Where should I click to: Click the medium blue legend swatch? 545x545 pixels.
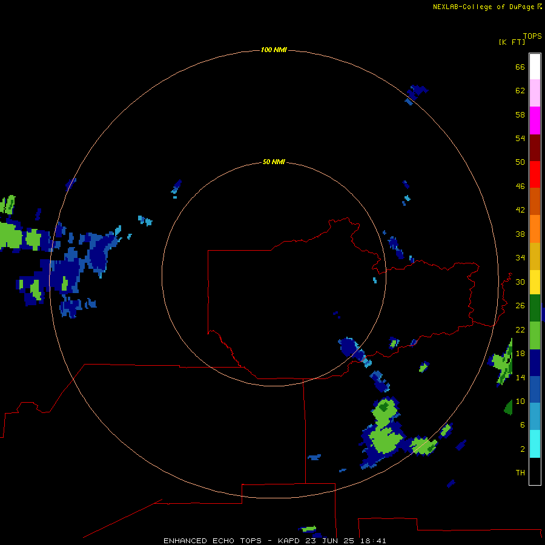click(x=535, y=389)
